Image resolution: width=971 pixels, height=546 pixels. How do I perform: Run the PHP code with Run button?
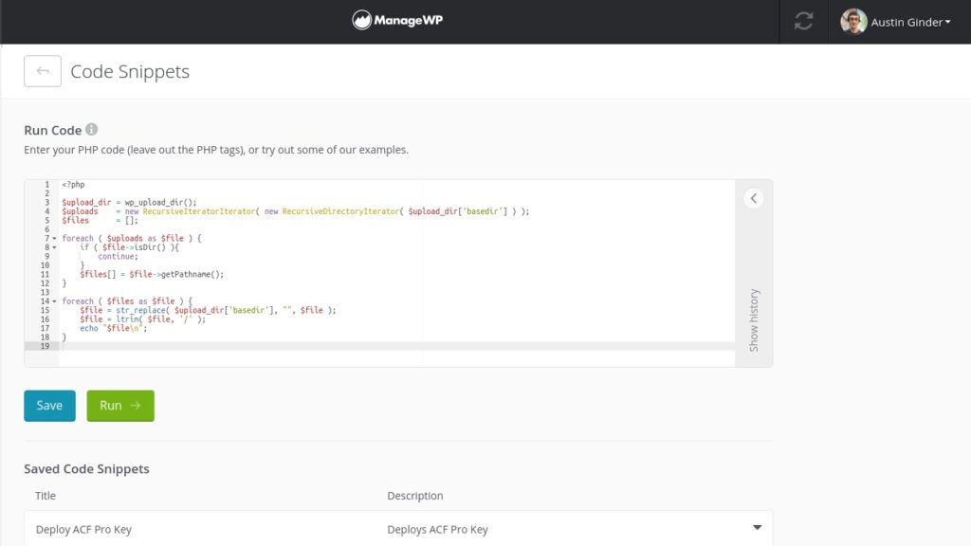coord(120,406)
